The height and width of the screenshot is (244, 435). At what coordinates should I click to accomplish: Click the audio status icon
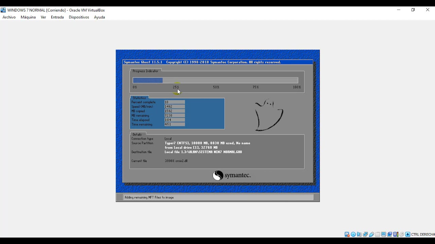pos(359,234)
